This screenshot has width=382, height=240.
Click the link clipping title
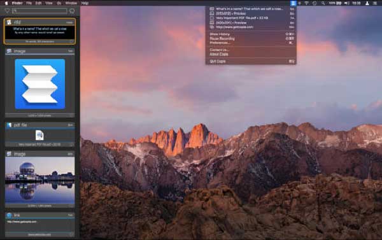coord(17,215)
